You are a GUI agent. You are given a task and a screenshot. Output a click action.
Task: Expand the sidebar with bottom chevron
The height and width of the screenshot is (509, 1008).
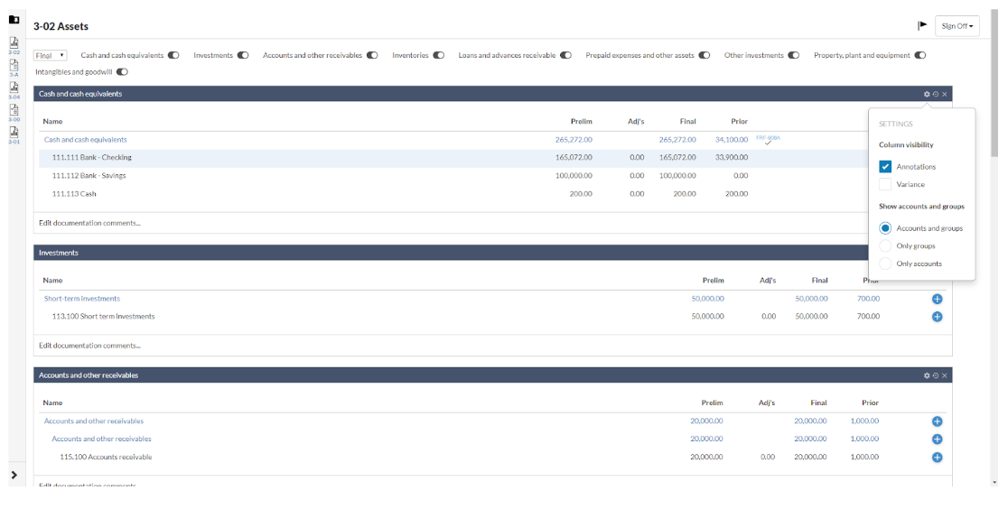[x=14, y=475]
